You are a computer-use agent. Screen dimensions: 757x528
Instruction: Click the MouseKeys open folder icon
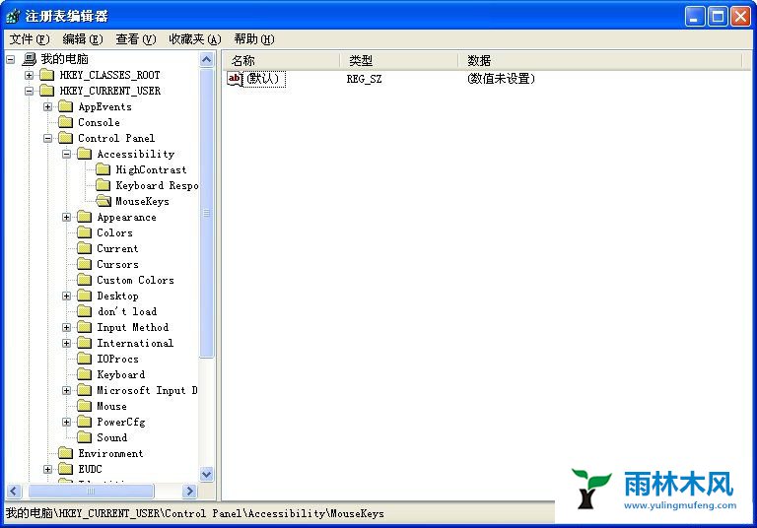click(x=103, y=201)
